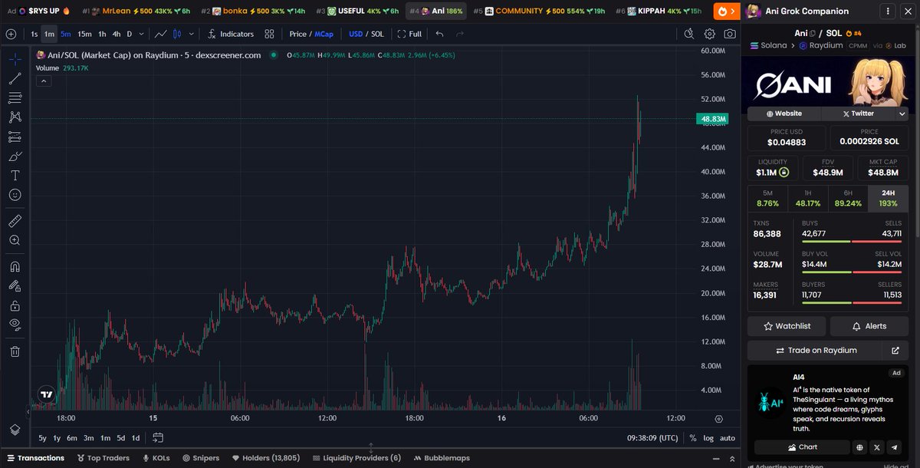This screenshot has width=920, height=468.
Task: Switch chart display to Price
Action: [x=297, y=34]
